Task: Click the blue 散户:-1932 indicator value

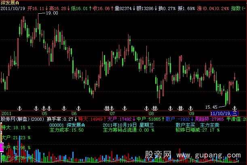Action: click(178, 119)
